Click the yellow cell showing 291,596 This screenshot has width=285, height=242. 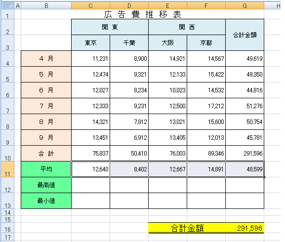click(244, 228)
